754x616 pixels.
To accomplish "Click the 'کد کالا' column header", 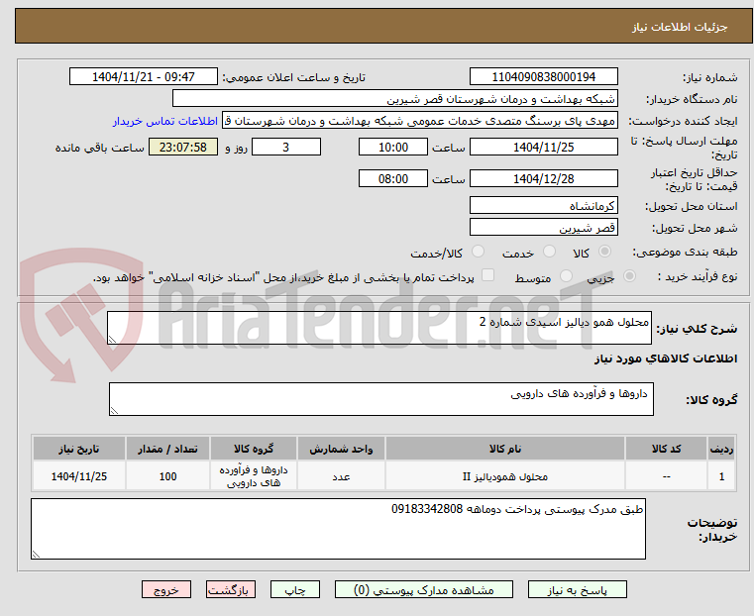I will pos(667,449).
